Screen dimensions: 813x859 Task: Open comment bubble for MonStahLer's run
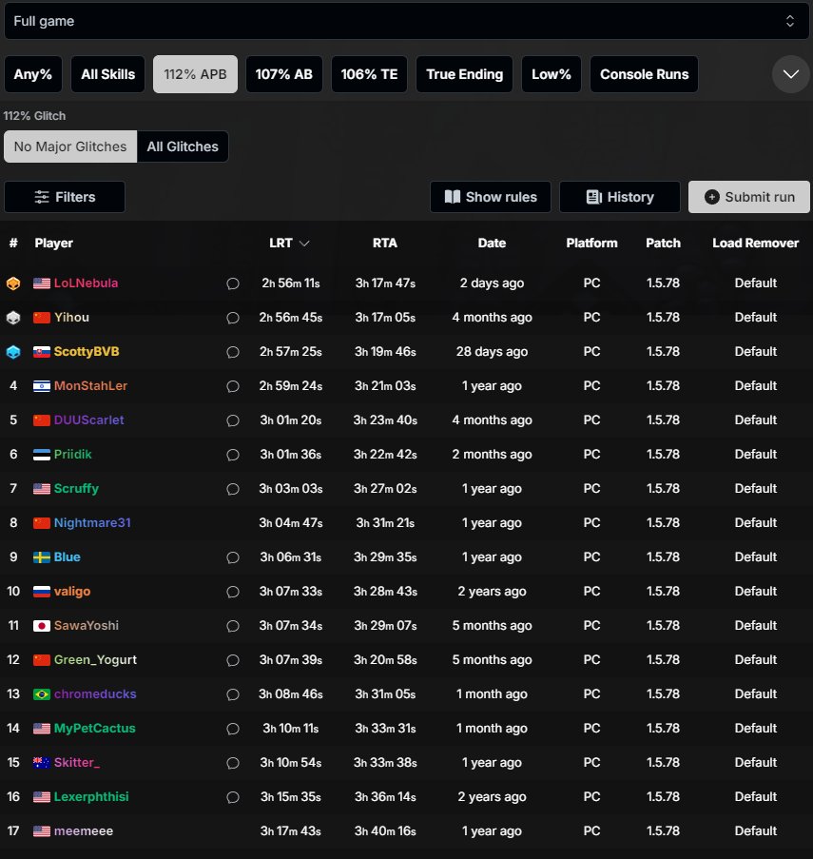pos(233,386)
